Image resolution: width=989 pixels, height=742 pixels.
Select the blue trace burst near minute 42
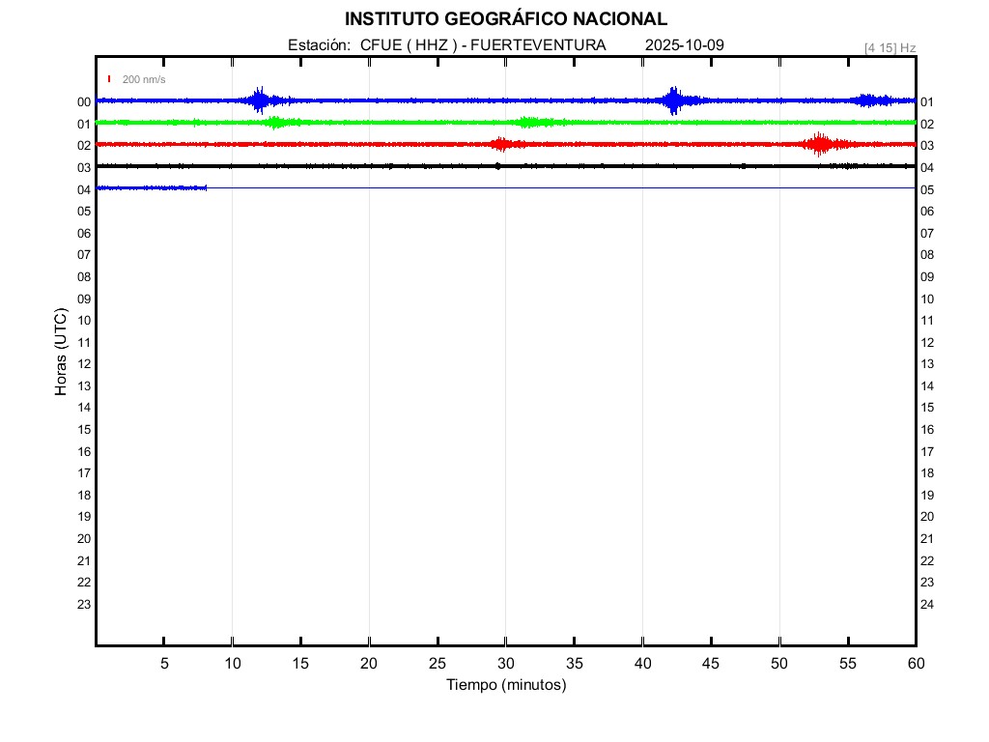click(673, 100)
